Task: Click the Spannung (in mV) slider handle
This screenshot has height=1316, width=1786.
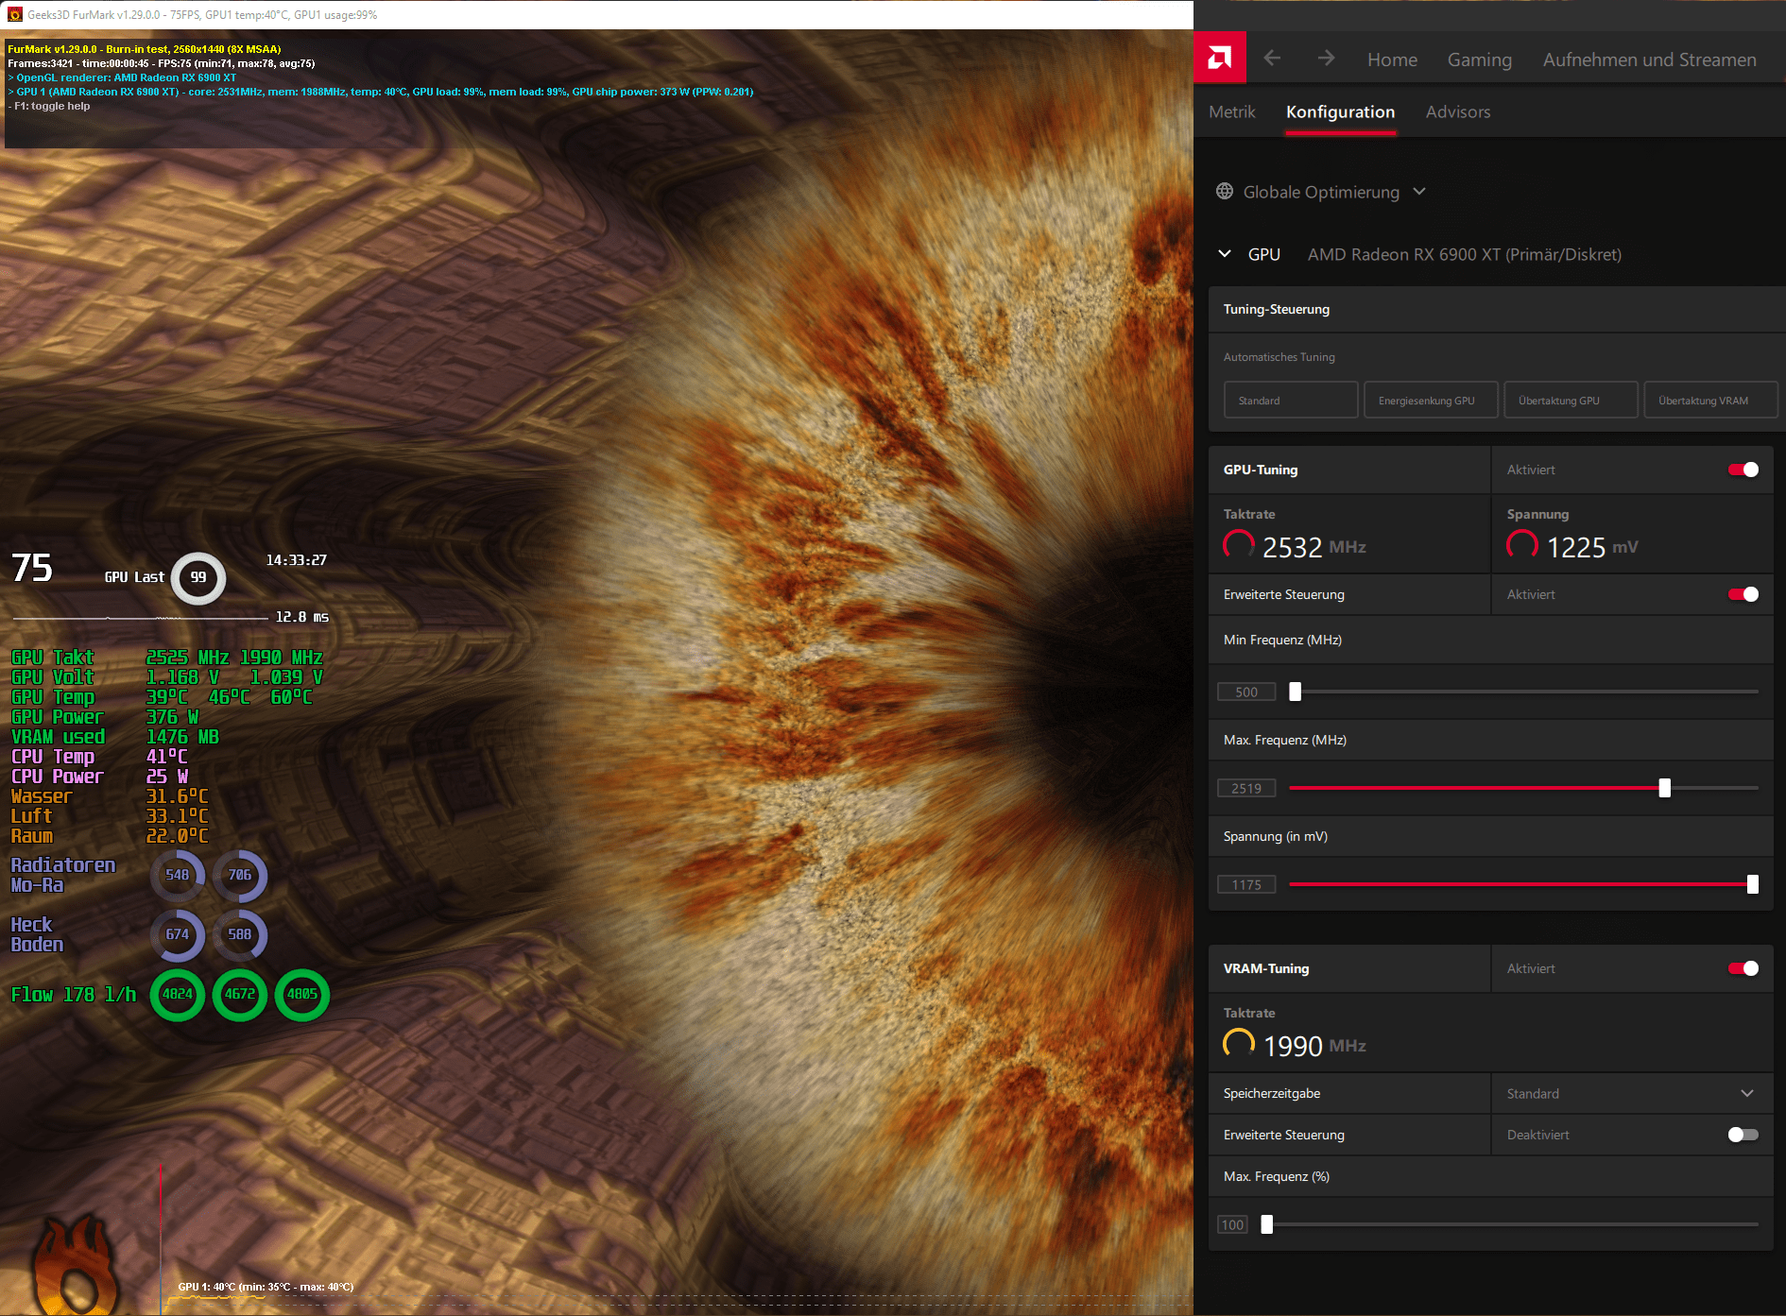Action: coord(1753,884)
